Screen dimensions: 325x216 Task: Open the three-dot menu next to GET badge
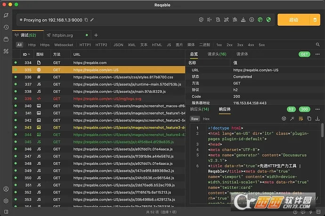[317, 54]
